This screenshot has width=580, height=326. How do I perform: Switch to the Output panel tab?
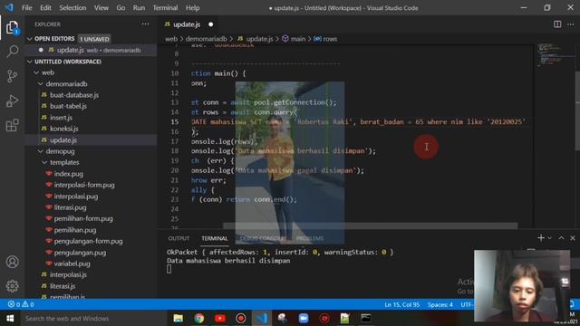coord(179,238)
